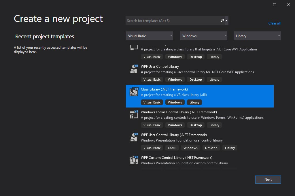295x196 pixels.
Task: Click the 'Windows Presentation Foundation custom control library' description
Action: point(184,163)
